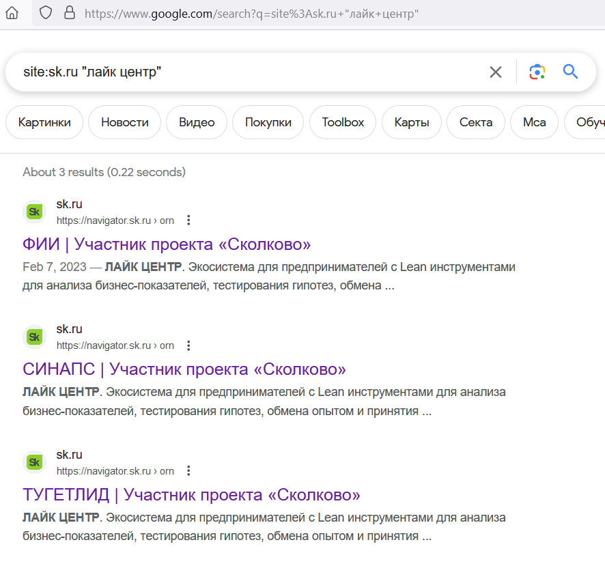
Task: Filter results by Видео
Action: [x=197, y=122]
